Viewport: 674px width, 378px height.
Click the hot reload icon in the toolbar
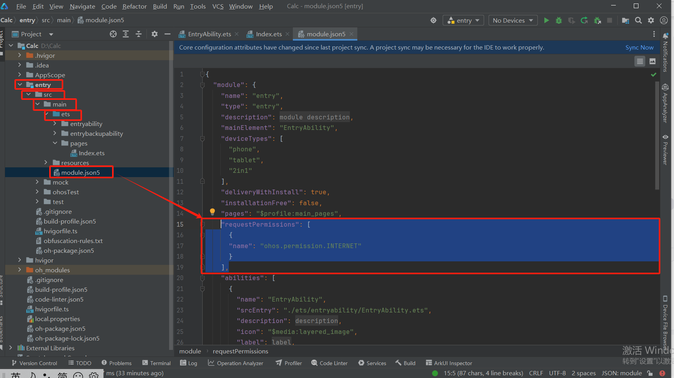coord(584,20)
